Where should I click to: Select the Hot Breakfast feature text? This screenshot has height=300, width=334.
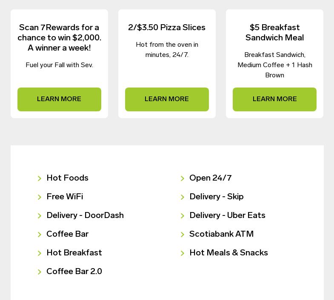click(74, 253)
